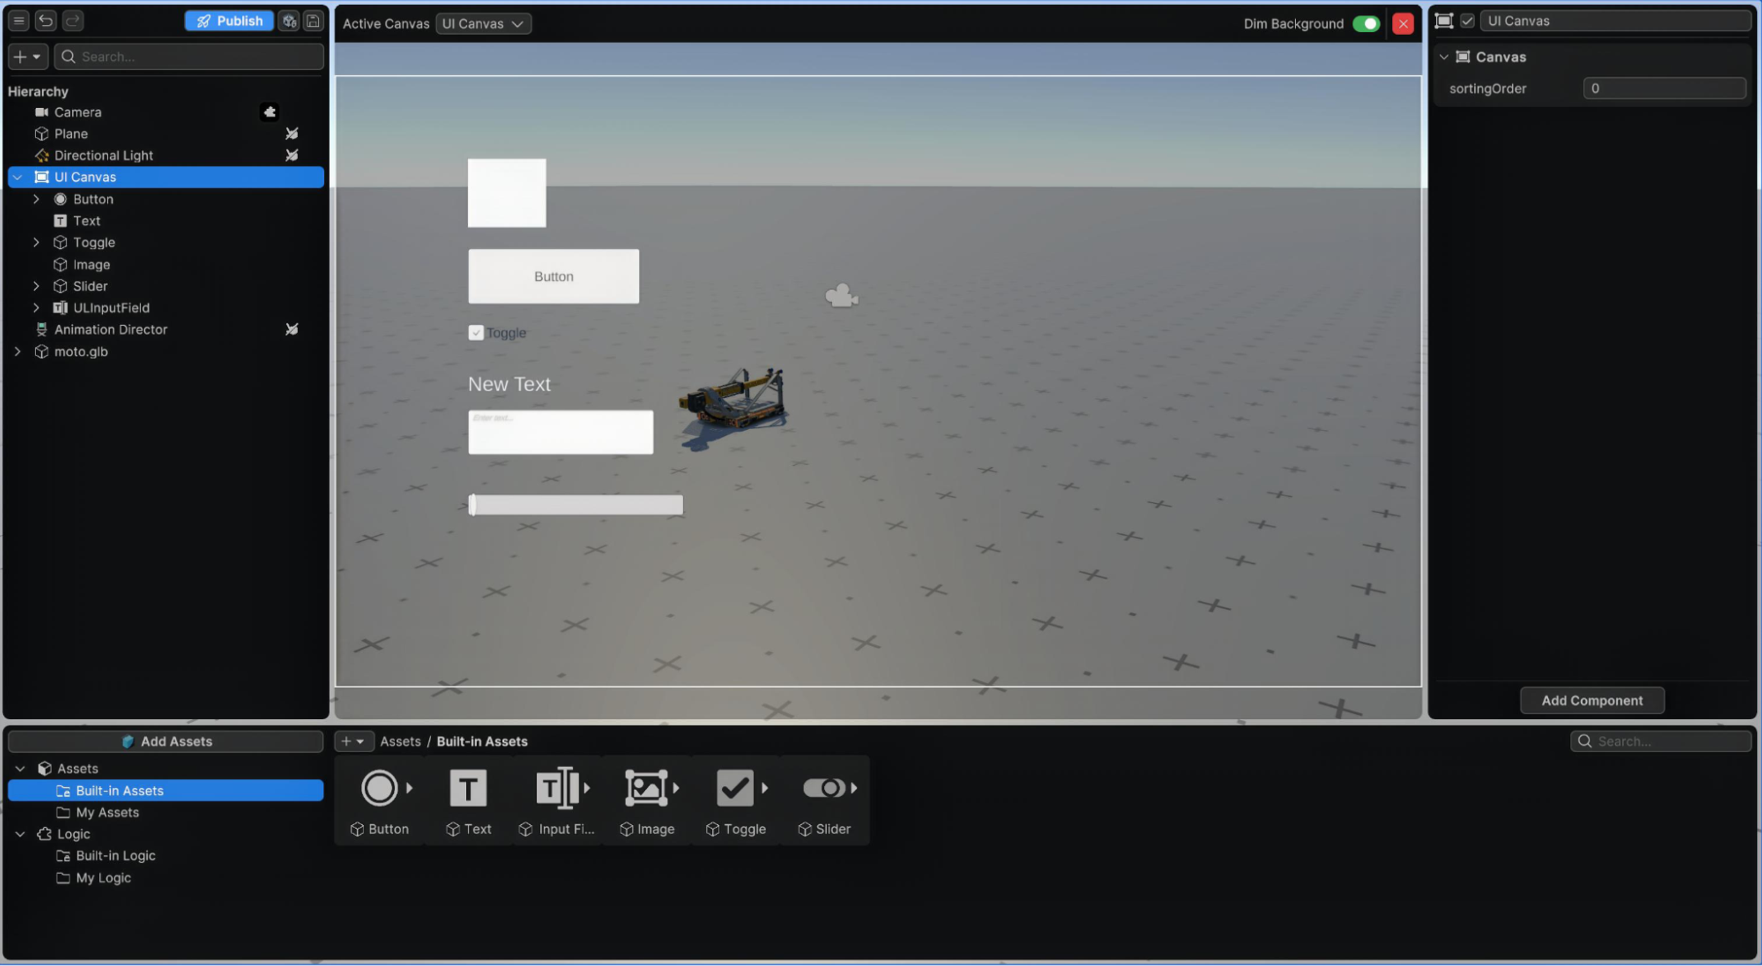Collapse the UI Canvas node
This screenshot has width=1762, height=966.
18,177
